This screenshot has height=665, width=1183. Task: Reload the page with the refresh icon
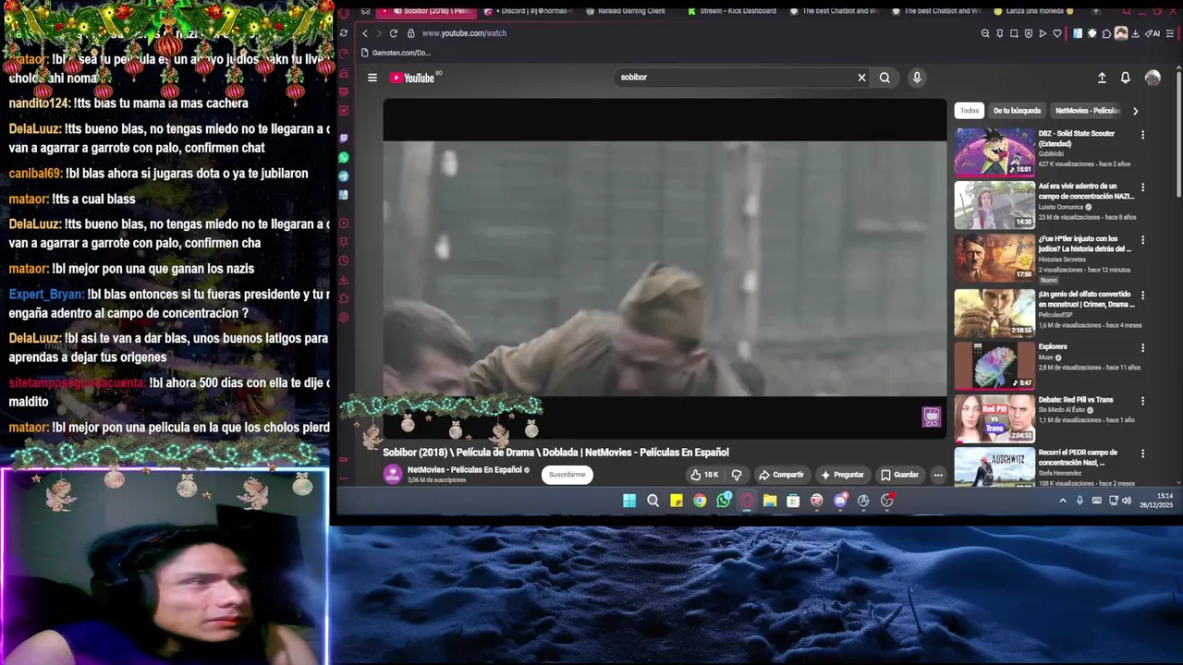(x=393, y=33)
